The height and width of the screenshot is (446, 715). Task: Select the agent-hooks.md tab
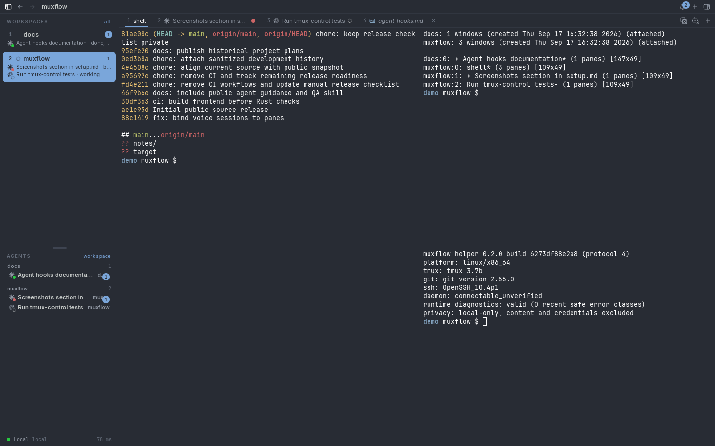400,21
